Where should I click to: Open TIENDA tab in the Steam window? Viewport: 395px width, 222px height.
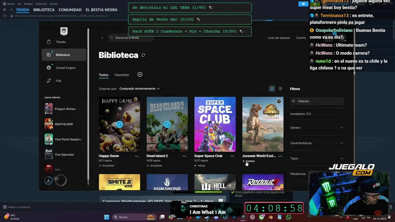[23, 10]
